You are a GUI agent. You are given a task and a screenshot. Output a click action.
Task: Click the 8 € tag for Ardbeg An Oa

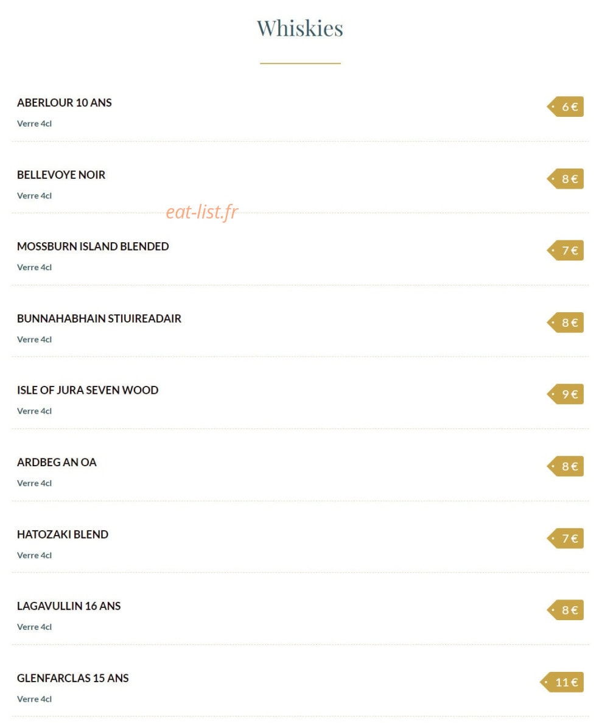tap(565, 466)
